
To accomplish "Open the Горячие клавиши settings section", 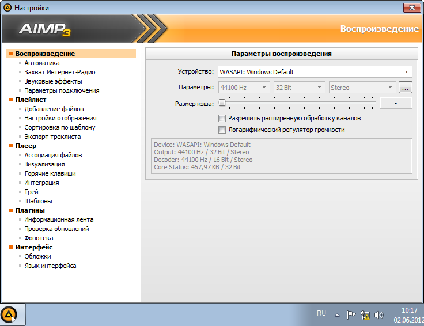I will [50, 173].
